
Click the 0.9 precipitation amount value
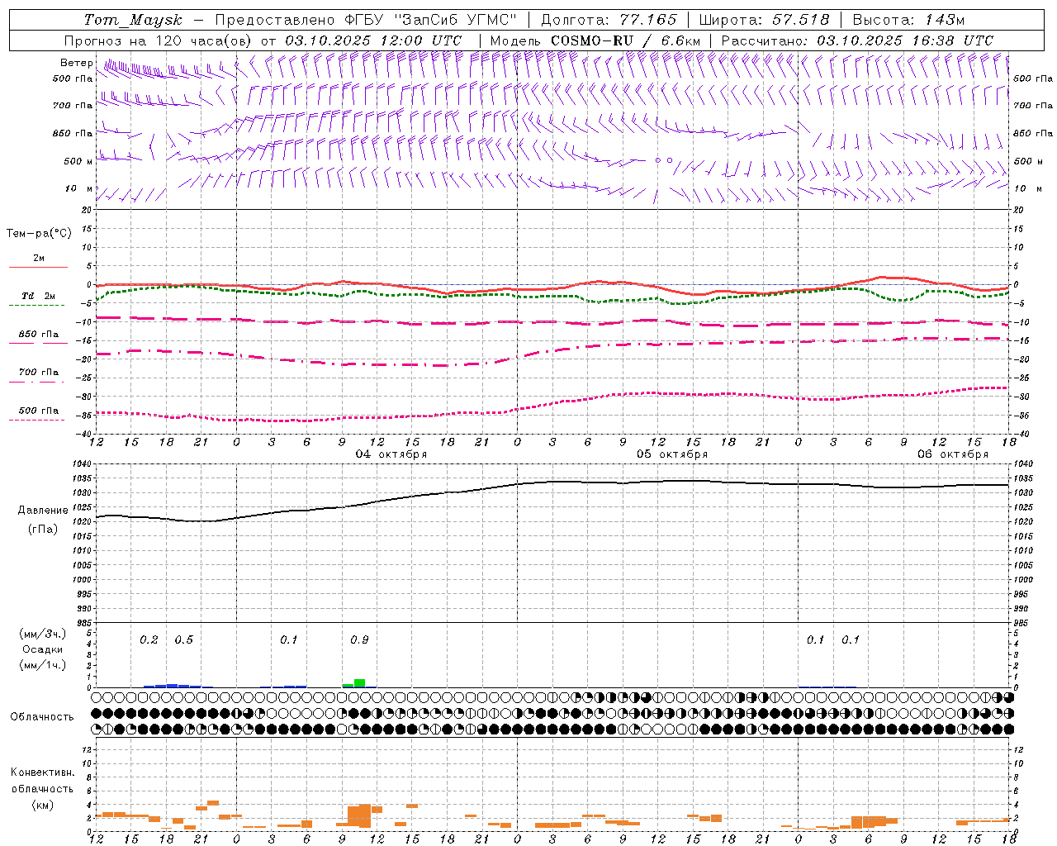point(359,640)
